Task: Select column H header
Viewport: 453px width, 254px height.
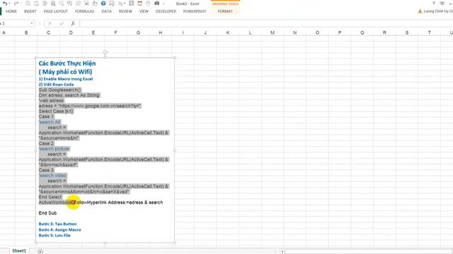Action: pyautogui.click(x=161, y=32)
